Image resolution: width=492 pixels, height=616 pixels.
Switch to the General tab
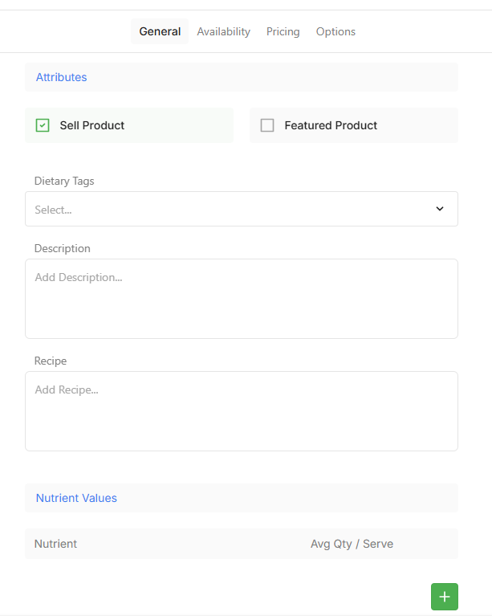pyautogui.click(x=160, y=31)
